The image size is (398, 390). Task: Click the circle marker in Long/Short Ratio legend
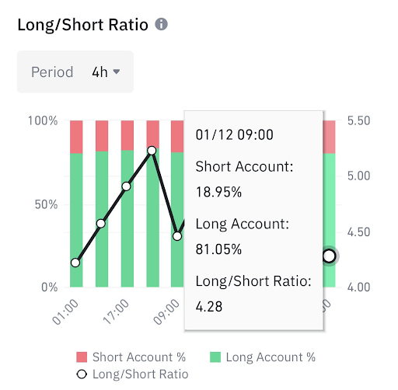pos(82,374)
